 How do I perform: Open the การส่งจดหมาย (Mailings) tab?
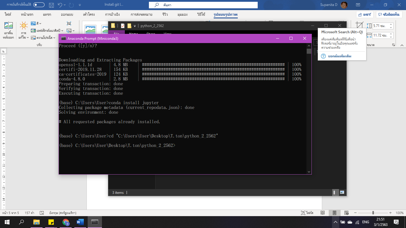pos(141,15)
